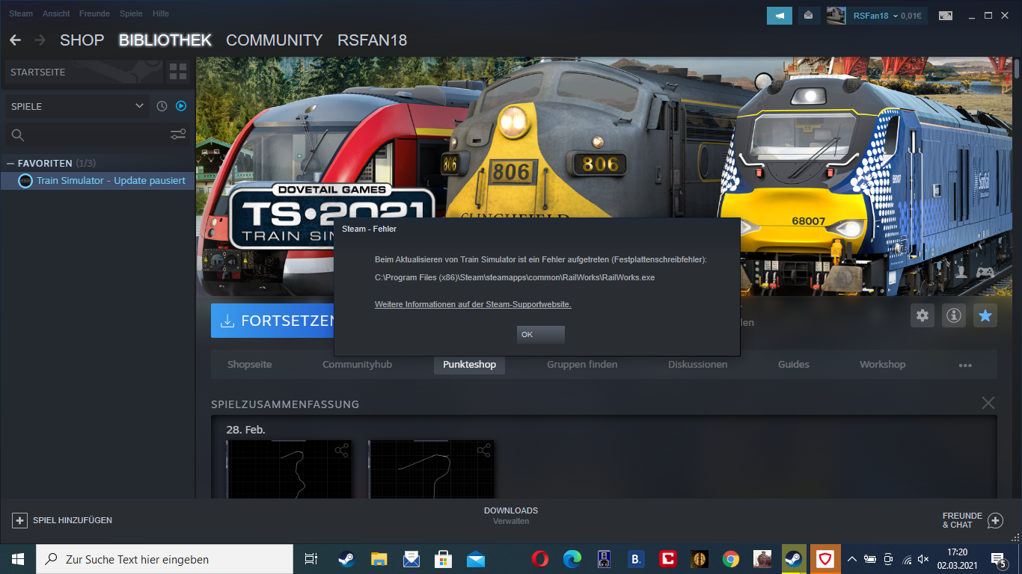Open Google Chrome from taskbar

click(731, 559)
